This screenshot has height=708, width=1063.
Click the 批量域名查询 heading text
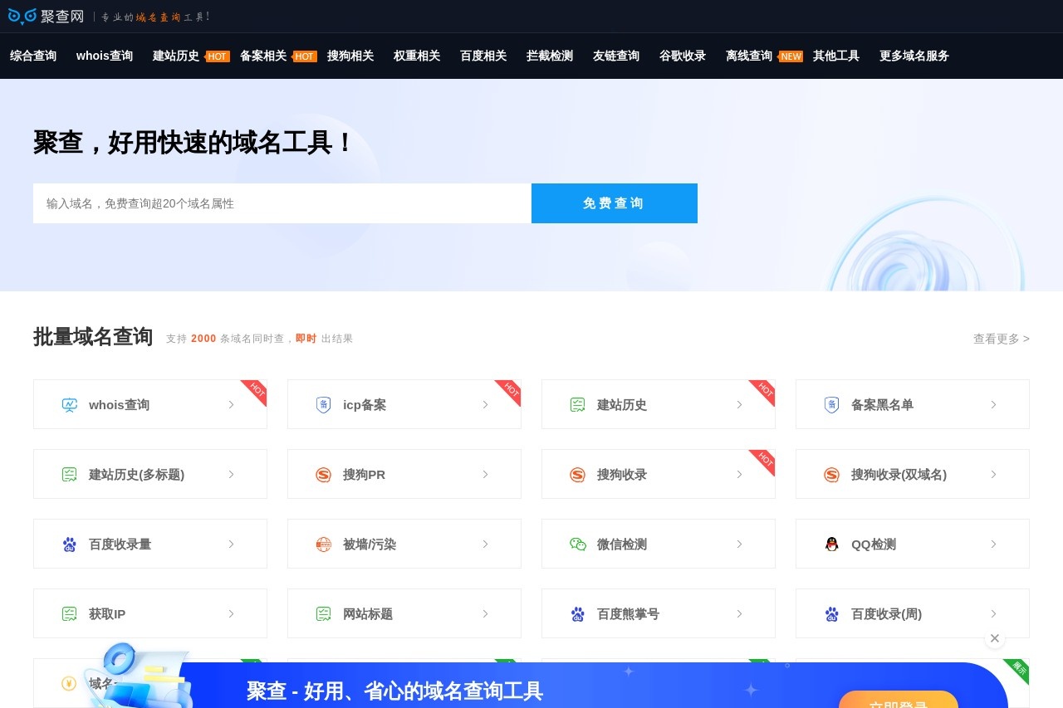click(x=93, y=337)
